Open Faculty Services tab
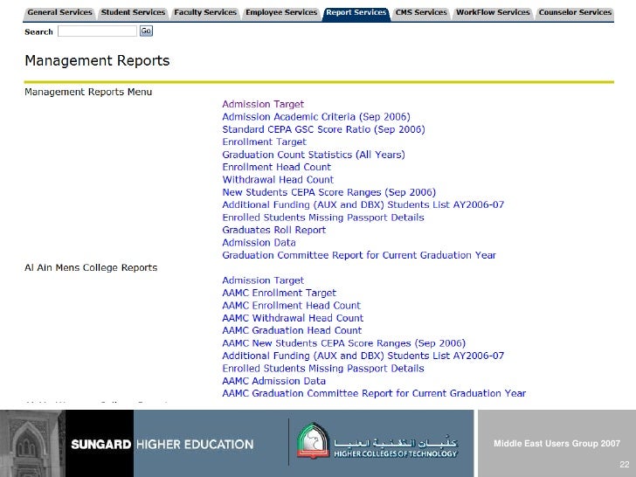Image resolution: width=636 pixels, height=477 pixels. [x=205, y=12]
